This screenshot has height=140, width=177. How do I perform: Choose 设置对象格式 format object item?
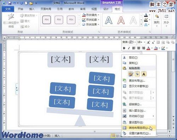139,133
